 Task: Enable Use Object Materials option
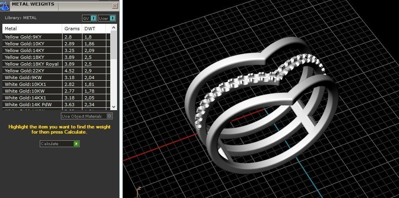tap(87, 116)
